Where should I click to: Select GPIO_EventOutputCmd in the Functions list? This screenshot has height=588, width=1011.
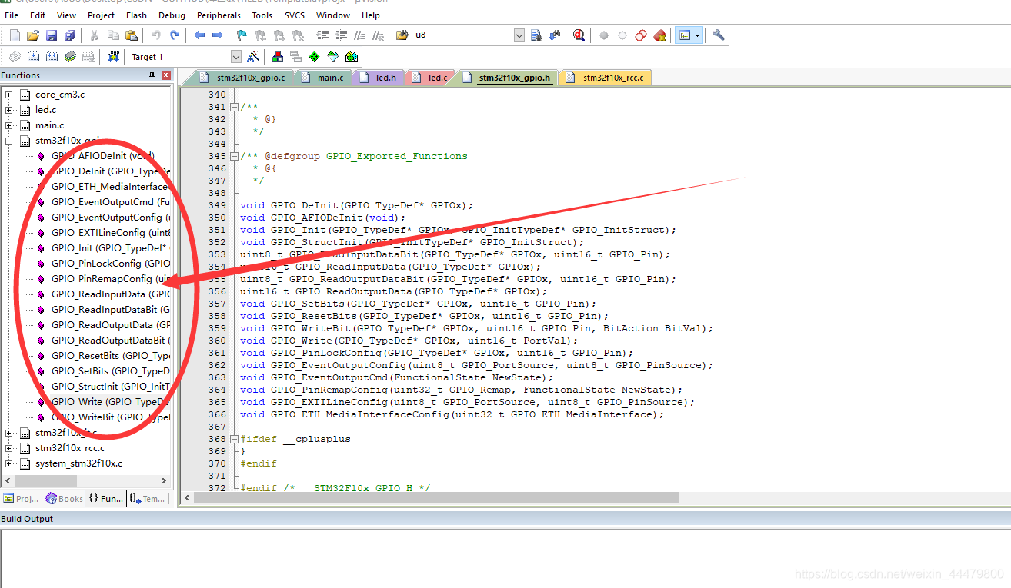pos(110,202)
